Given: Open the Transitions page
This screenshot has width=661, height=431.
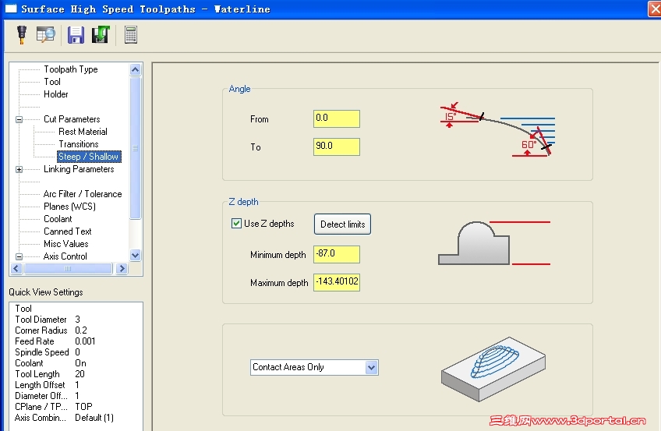Looking at the screenshot, I should [x=79, y=144].
